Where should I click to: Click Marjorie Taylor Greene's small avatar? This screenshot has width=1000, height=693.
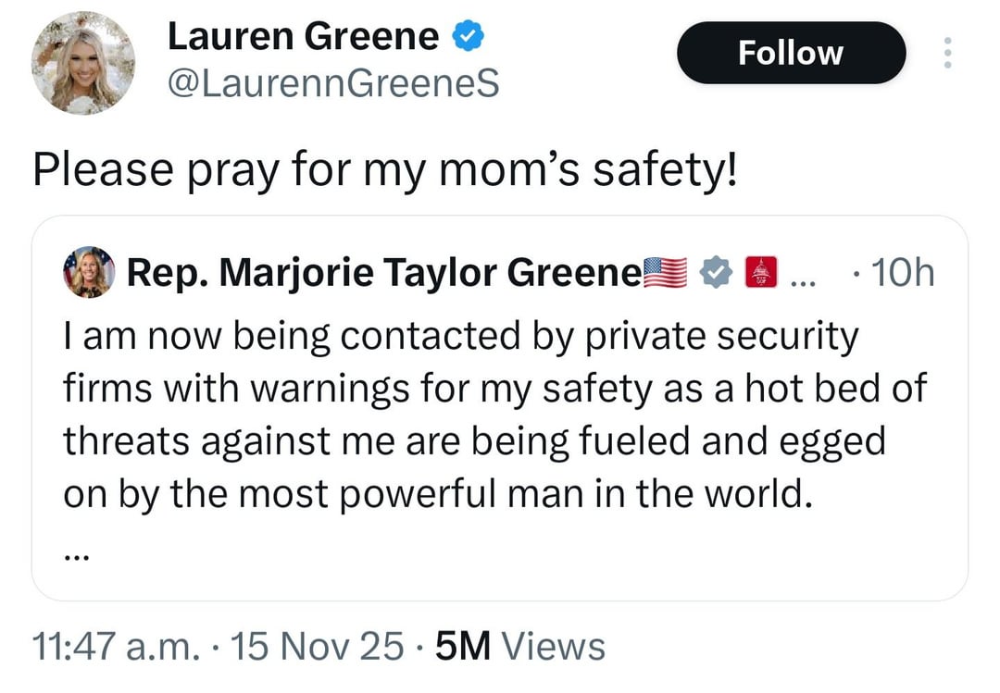(x=88, y=272)
